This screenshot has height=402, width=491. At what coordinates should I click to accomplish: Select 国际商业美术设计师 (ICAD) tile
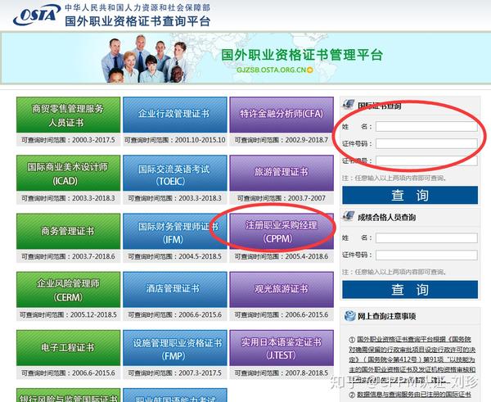point(68,173)
